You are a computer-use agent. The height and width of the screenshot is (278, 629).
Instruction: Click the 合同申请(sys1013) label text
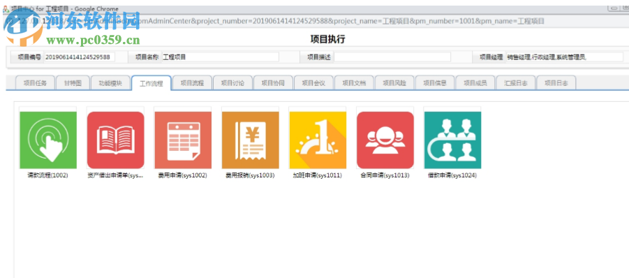(x=385, y=175)
